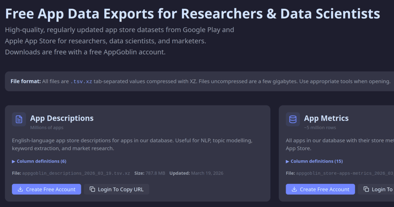
Task: Expand Column definitions (15) in App Metrics
Action: pyautogui.click(x=314, y=161)
